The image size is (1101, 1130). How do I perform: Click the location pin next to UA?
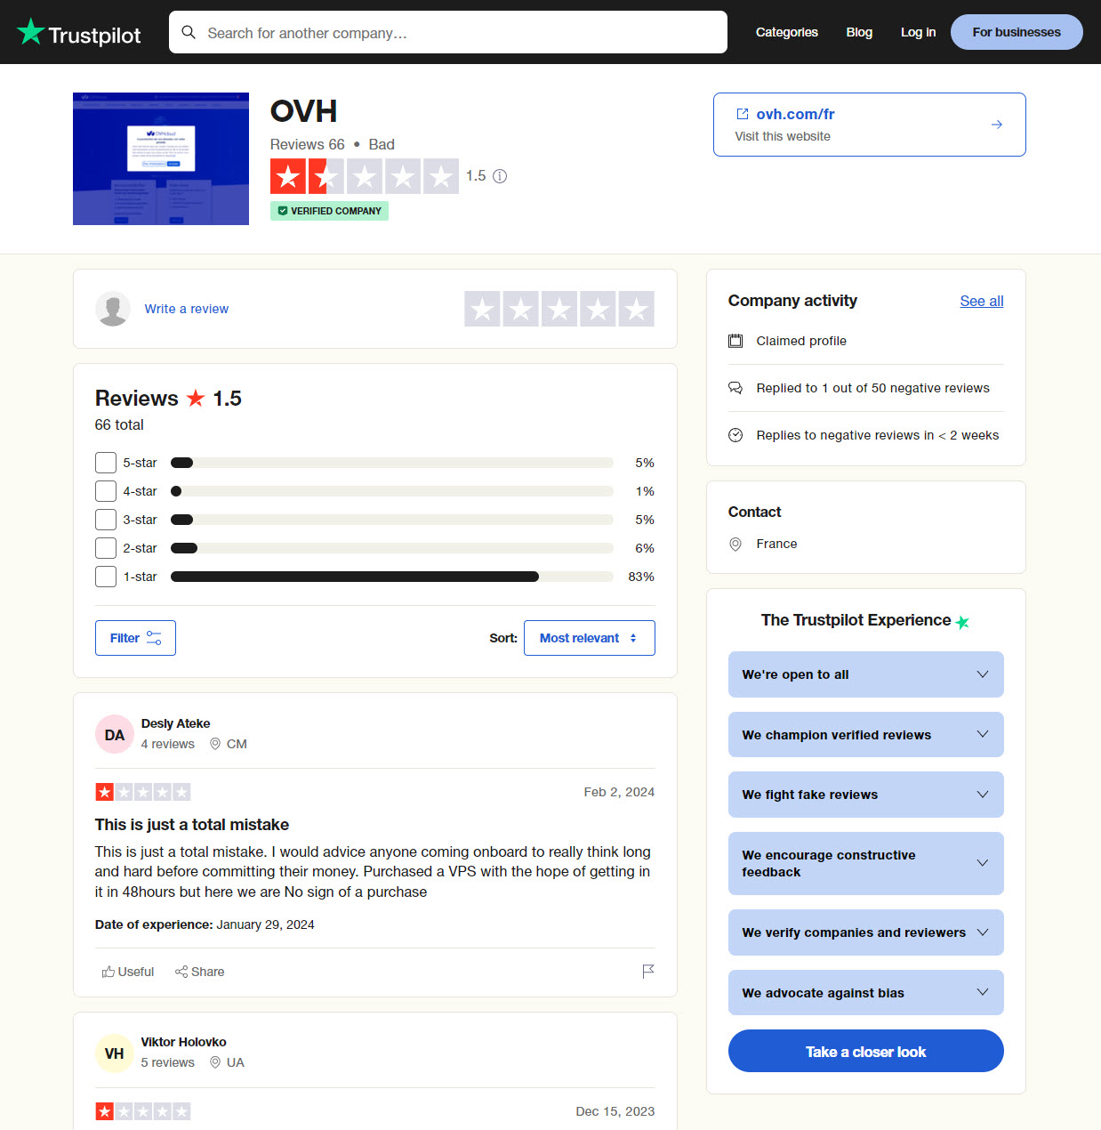click(215, 1062)
